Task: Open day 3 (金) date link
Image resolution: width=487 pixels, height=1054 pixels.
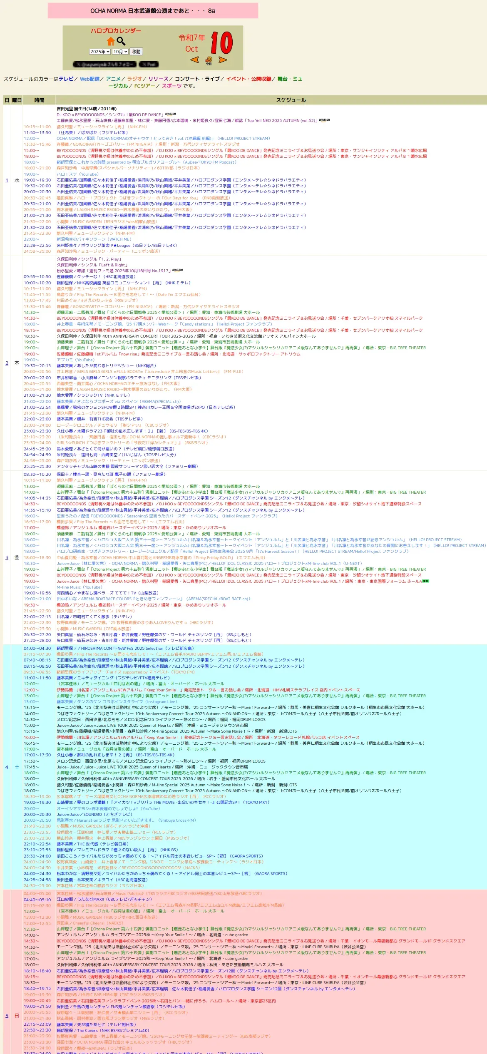Action: coord(7,557)
